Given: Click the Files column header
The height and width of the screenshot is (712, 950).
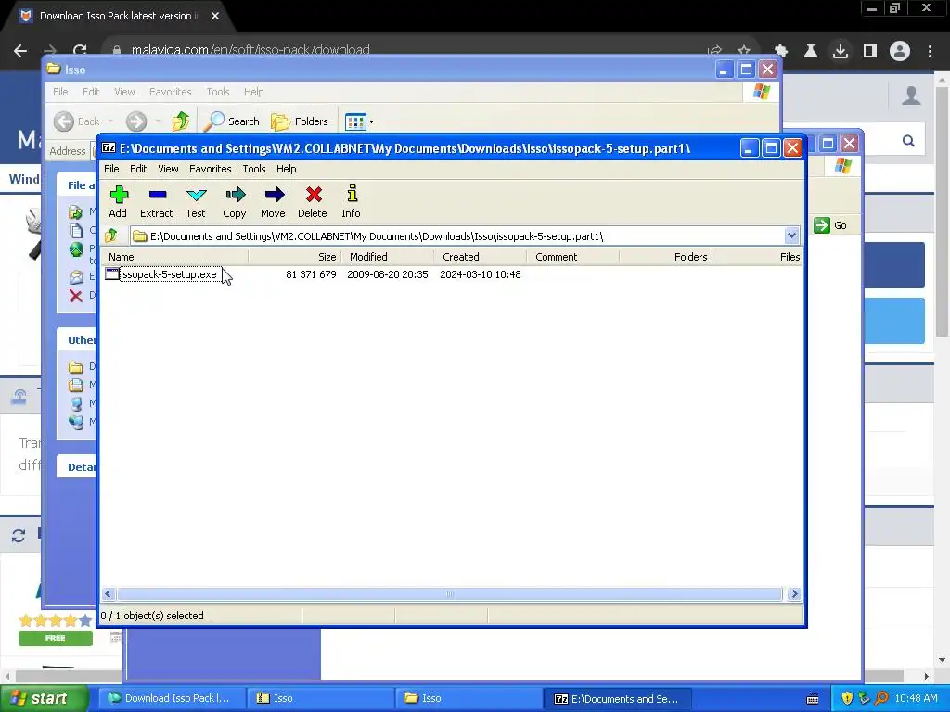Looking at the screenshot, I should pyautogui.click(x=757, y=257).
